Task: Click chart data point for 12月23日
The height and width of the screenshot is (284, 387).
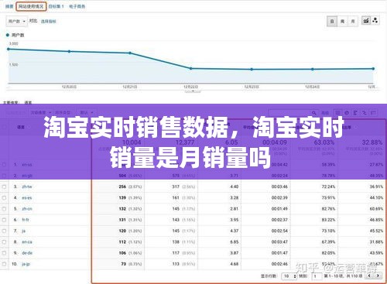Action: coord(252,70)
